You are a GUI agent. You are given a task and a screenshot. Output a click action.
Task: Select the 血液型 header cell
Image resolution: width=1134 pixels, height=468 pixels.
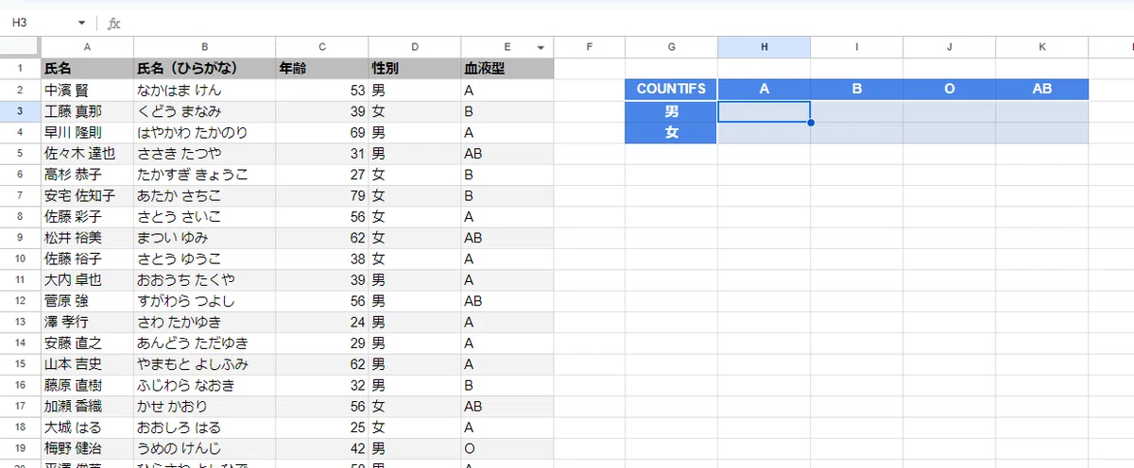click(x=507, y=68)
